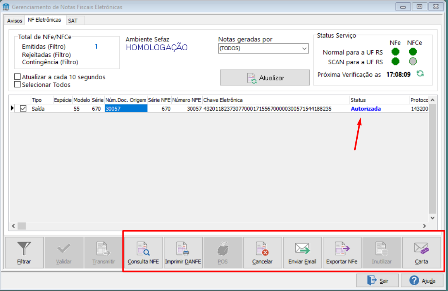Click the Emitidas count value 1
This screenshot has width=448, height=291.
point(96,46)
